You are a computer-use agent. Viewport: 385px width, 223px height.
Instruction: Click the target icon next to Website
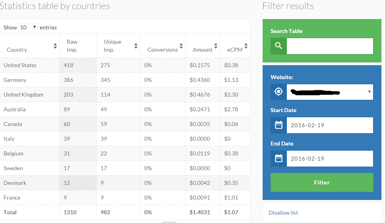[279, 92]
